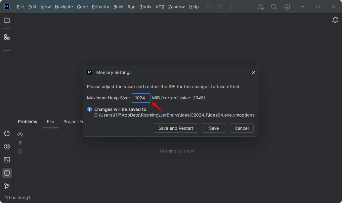Maximize the IDE window
The image size is (342, 203).
point(318,7)
